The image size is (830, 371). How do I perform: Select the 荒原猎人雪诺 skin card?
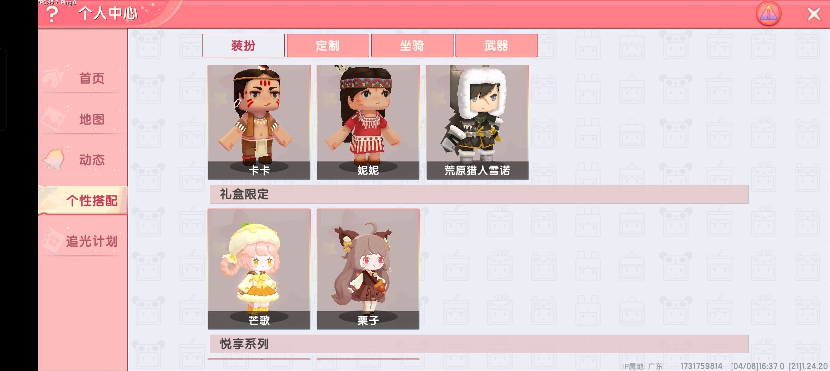tap(477, 122)
